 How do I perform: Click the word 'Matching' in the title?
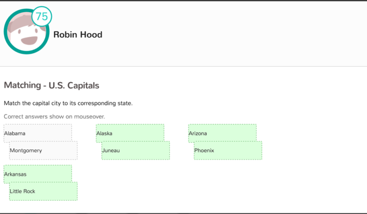[x=22, y=85]
